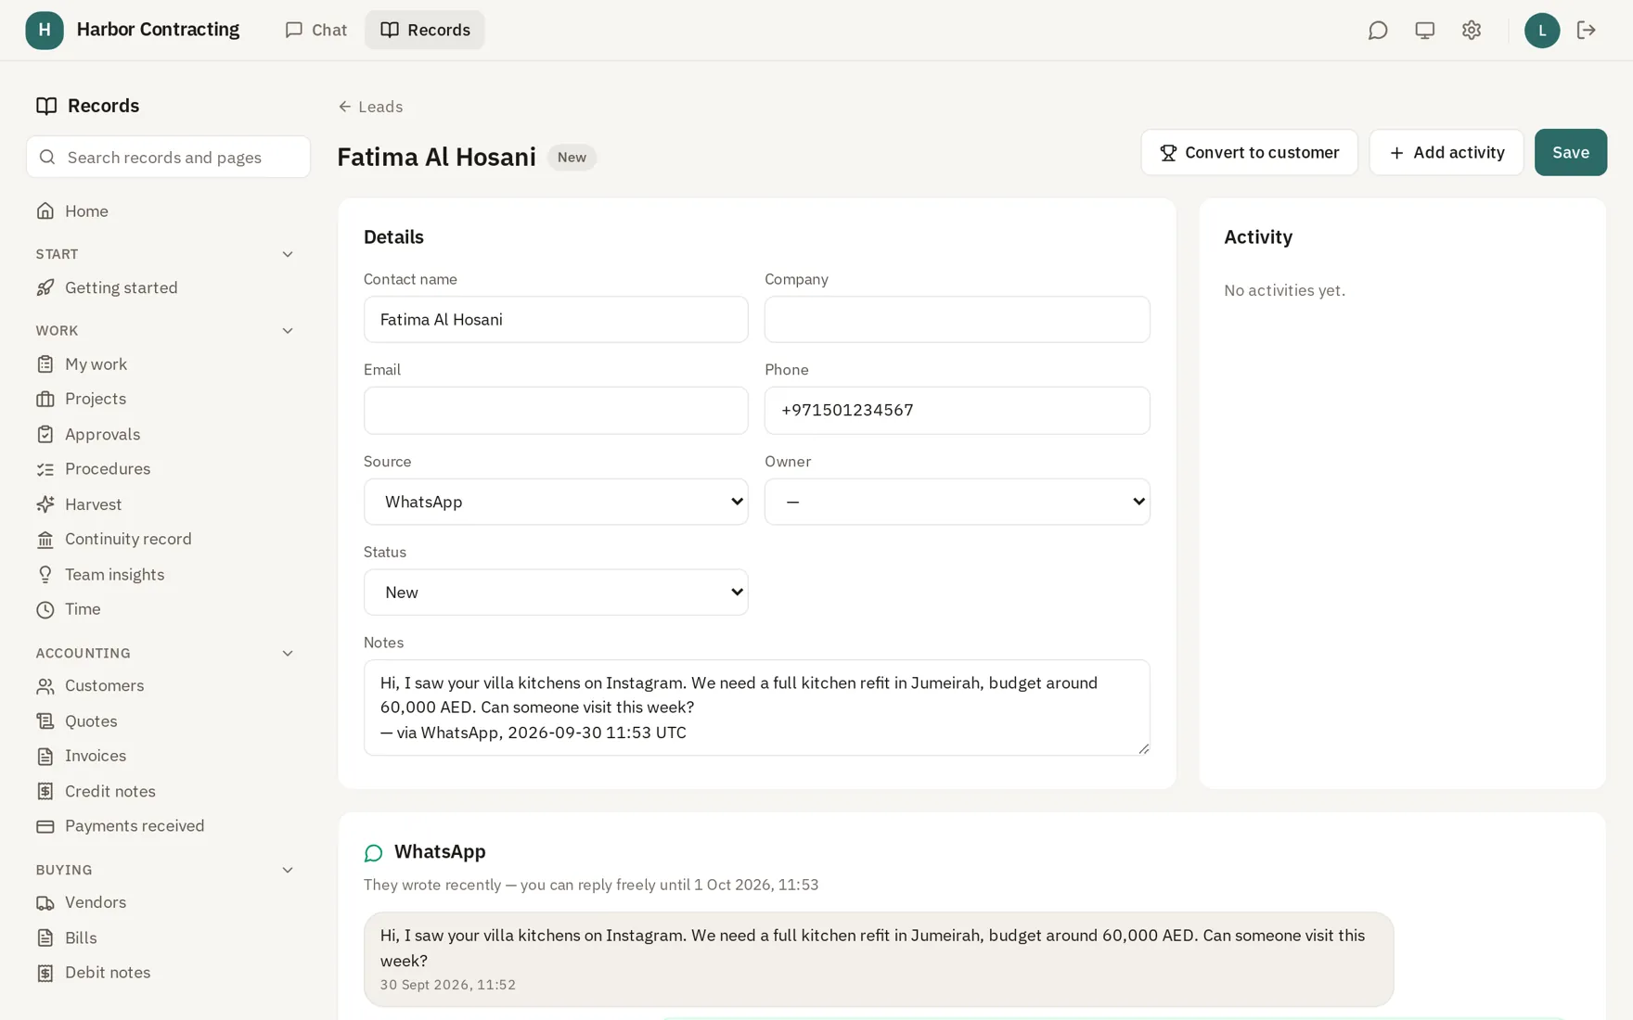This screenshot has height=1020, width=1633.
Task: Click the Continuity record bank icon
Action: coord(45,540)
